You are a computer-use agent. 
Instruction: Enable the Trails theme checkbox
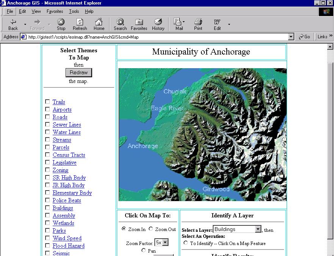[x=47, y=101]
